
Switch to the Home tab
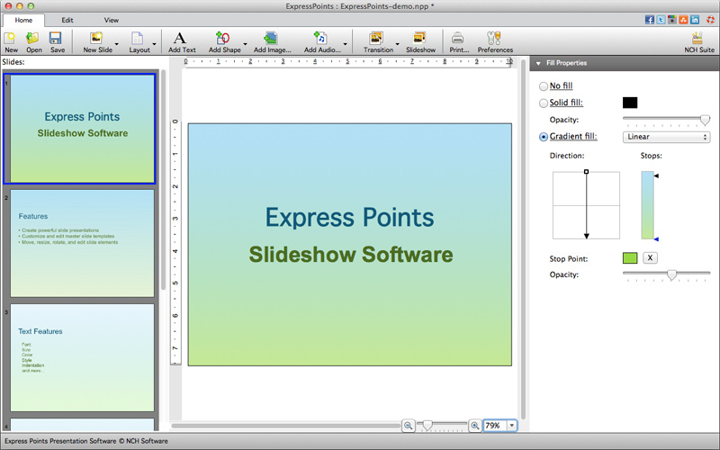tap(23, 20)
